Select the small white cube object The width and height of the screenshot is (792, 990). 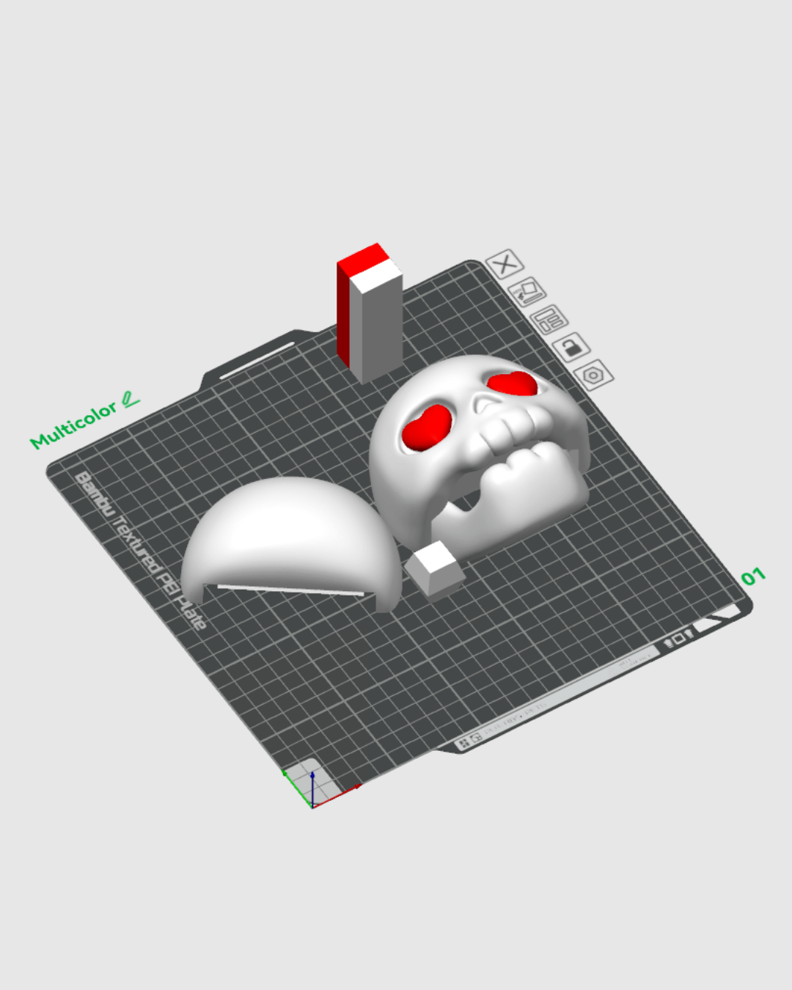(435, 568)
